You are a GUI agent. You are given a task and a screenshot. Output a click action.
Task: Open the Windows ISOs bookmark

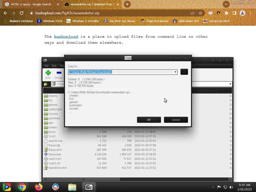pos(50,21)
